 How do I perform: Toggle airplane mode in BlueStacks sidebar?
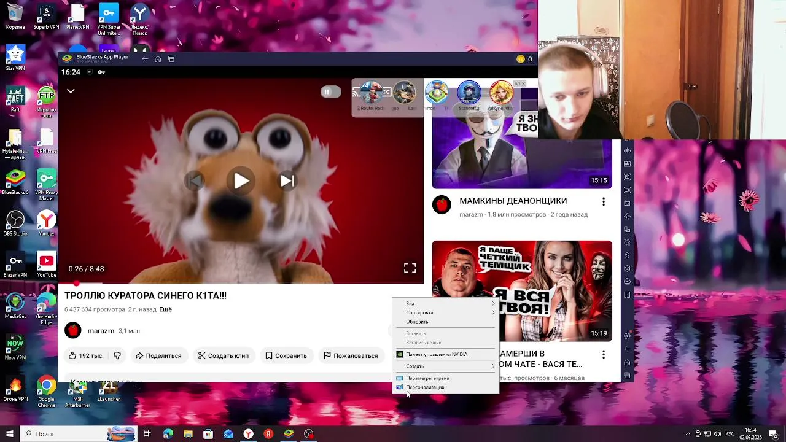coord(627,216)
